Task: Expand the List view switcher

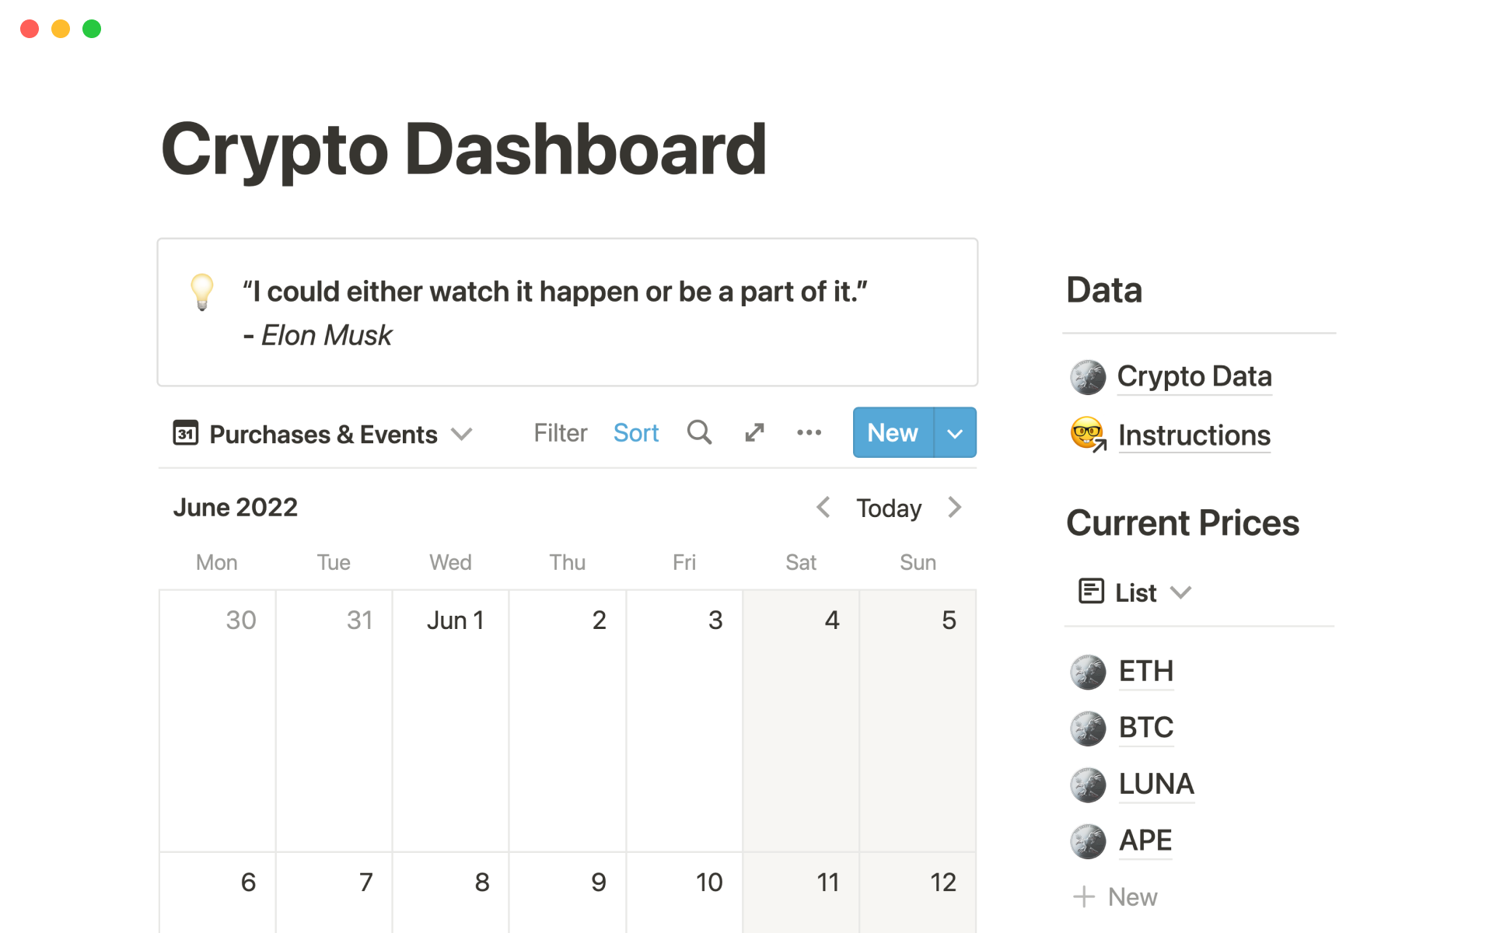Action: click(x=1180, y=592)
